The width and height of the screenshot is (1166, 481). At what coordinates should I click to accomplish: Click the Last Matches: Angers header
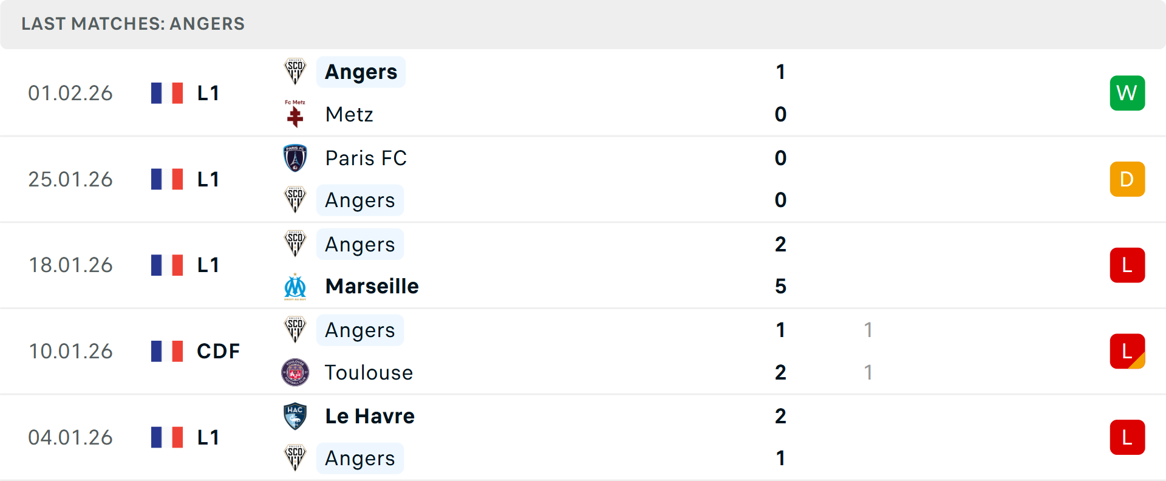133,24
